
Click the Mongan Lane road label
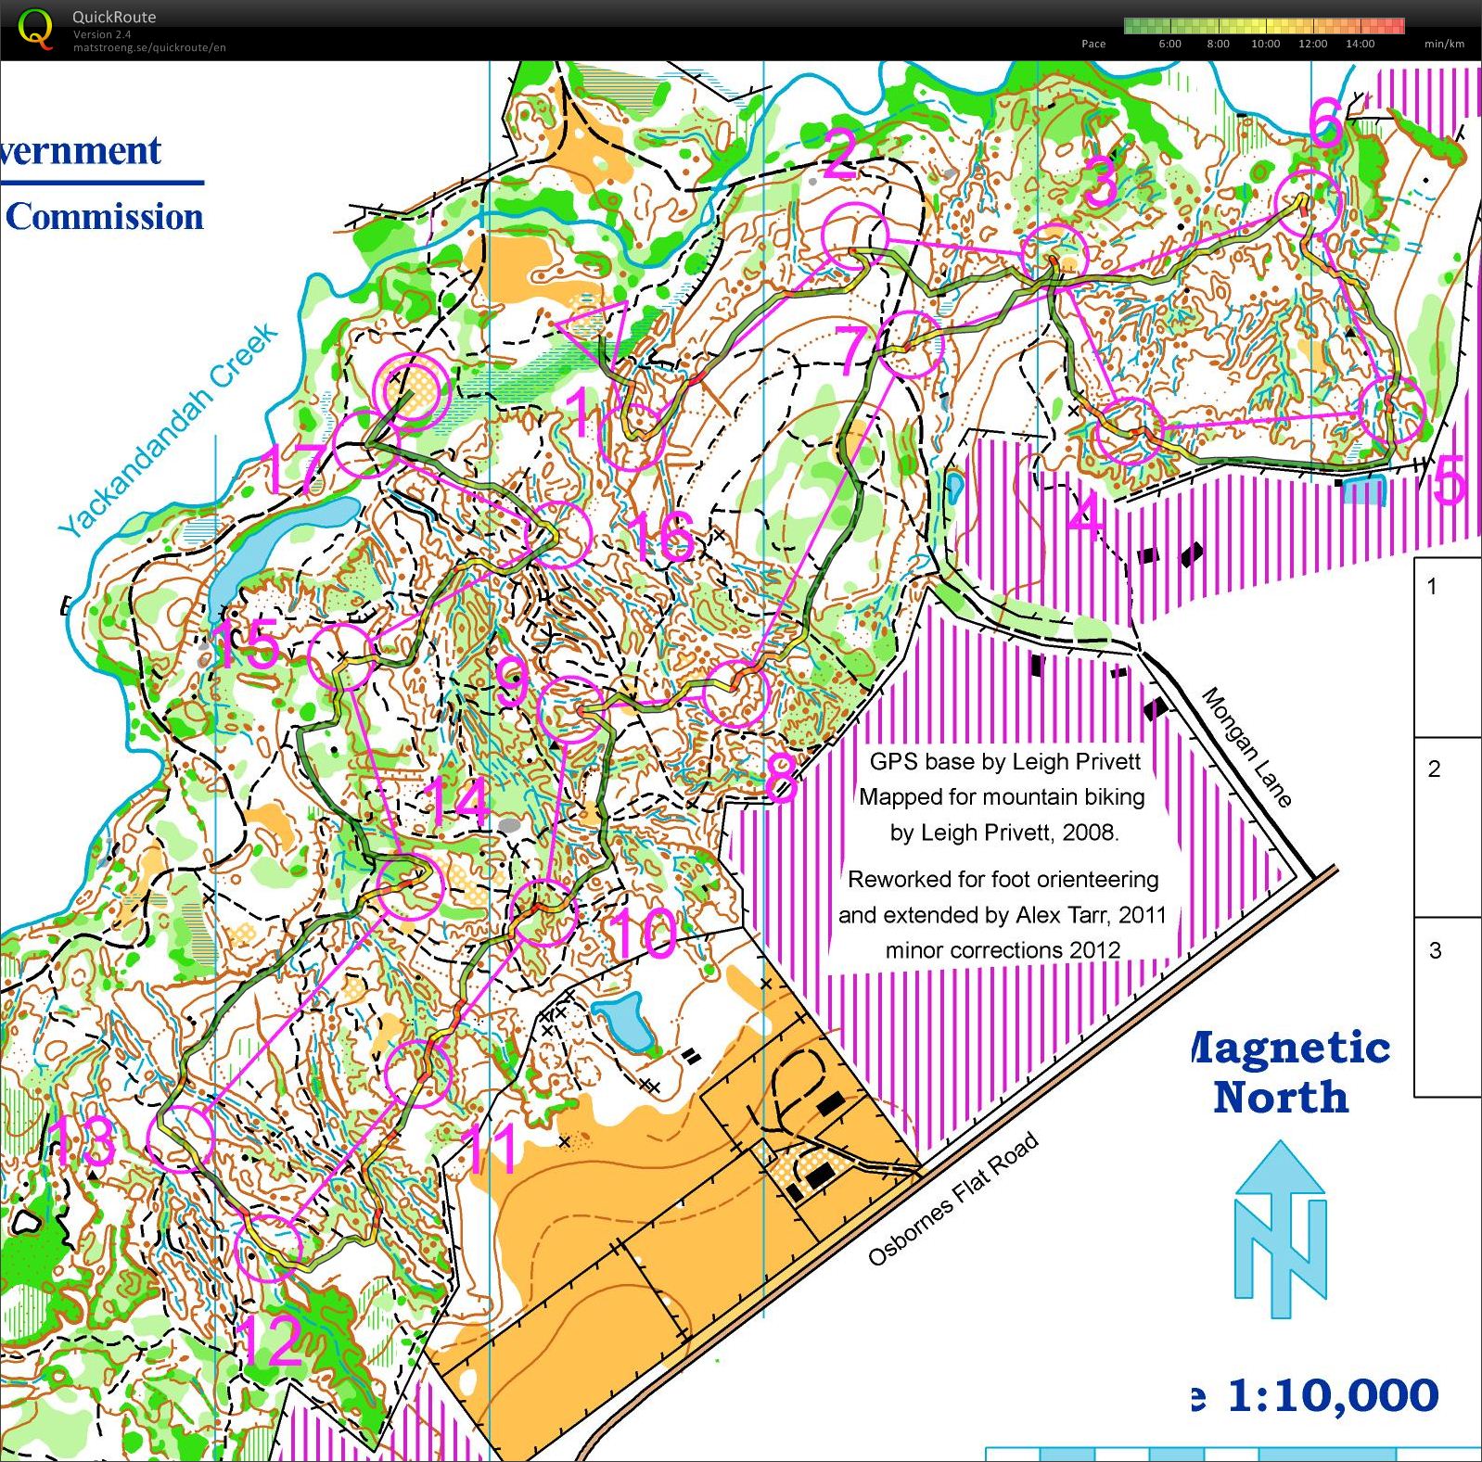1247,747
